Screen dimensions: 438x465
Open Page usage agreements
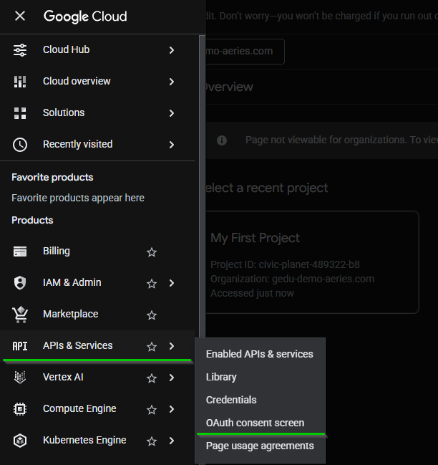pyautogui.click(x=260, y=446)
